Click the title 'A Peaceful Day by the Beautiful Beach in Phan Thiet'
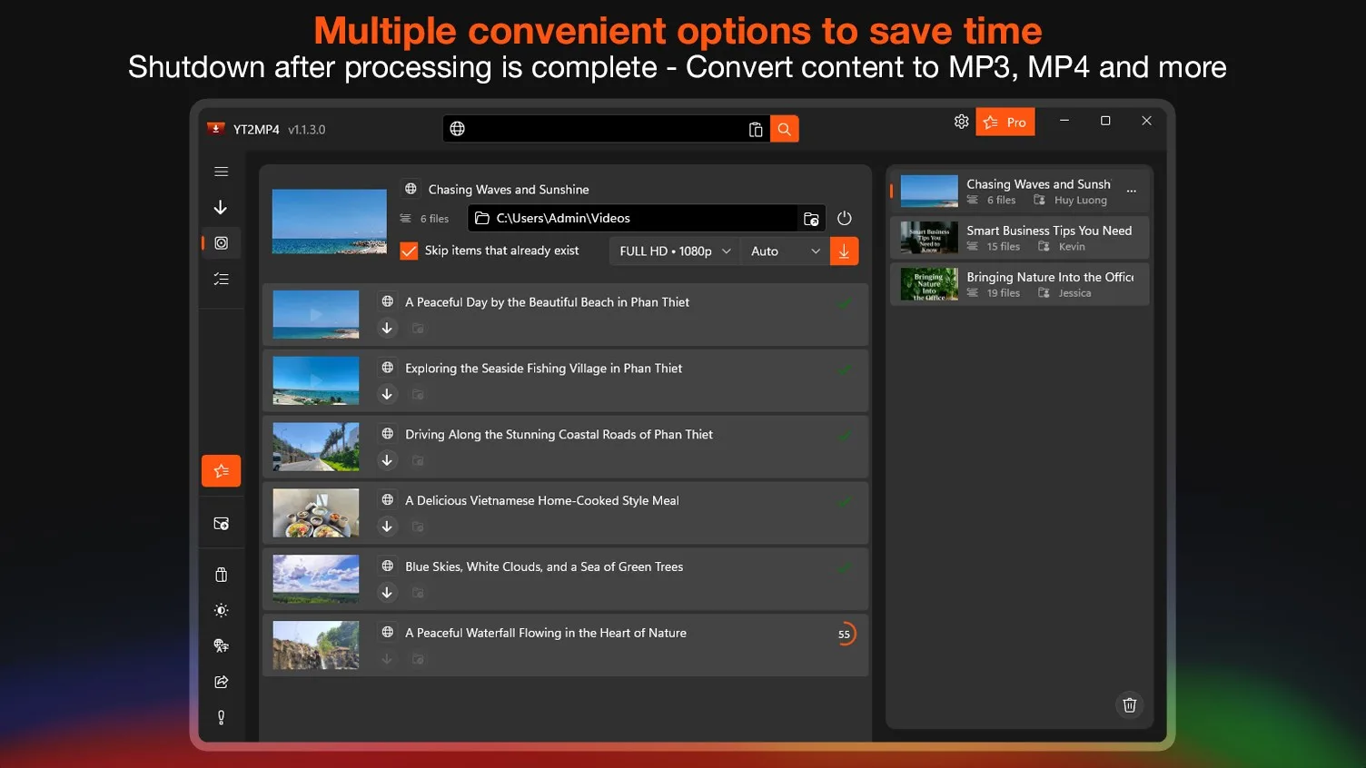 pos(547,302)
